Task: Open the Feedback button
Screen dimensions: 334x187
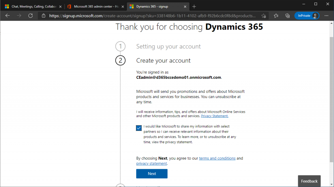Action: 309,181
